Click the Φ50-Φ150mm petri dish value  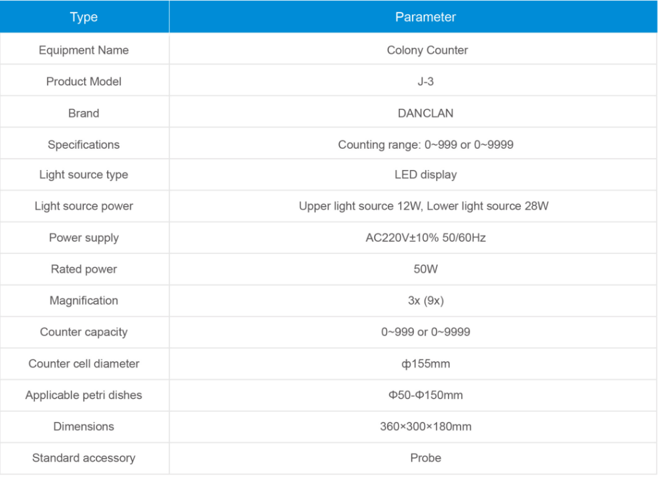425,395
